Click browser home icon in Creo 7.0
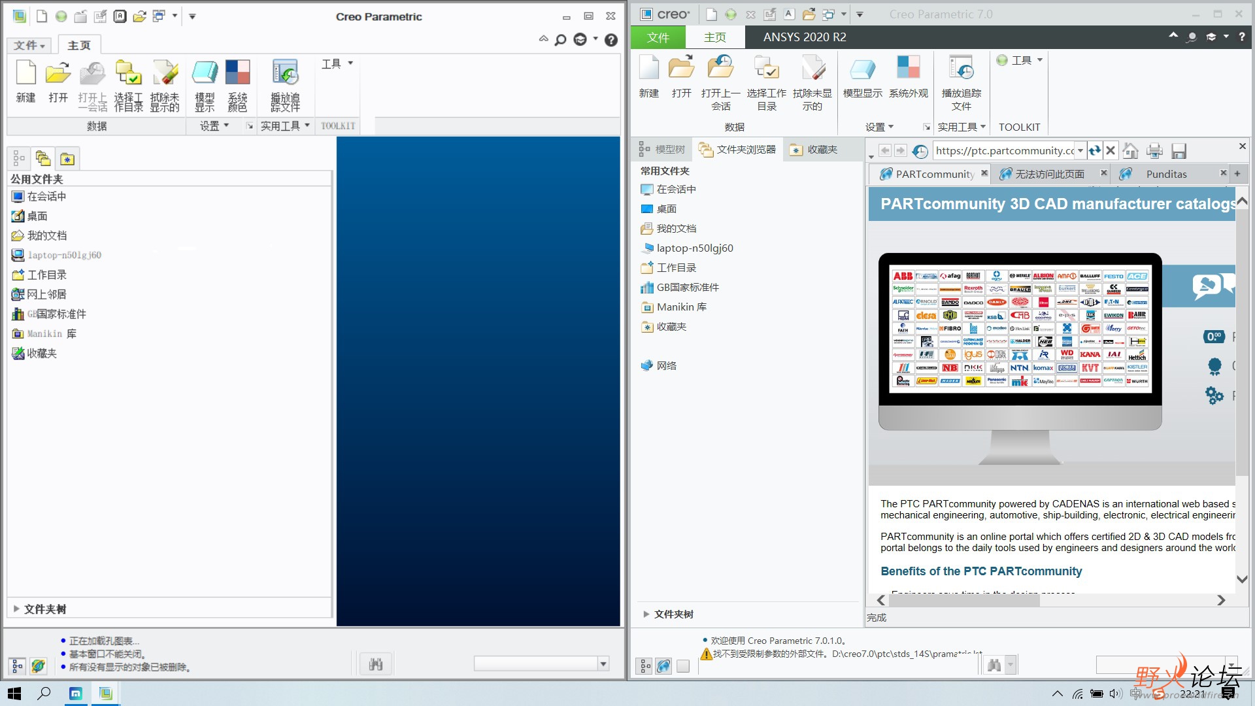 pos(1130,151)
